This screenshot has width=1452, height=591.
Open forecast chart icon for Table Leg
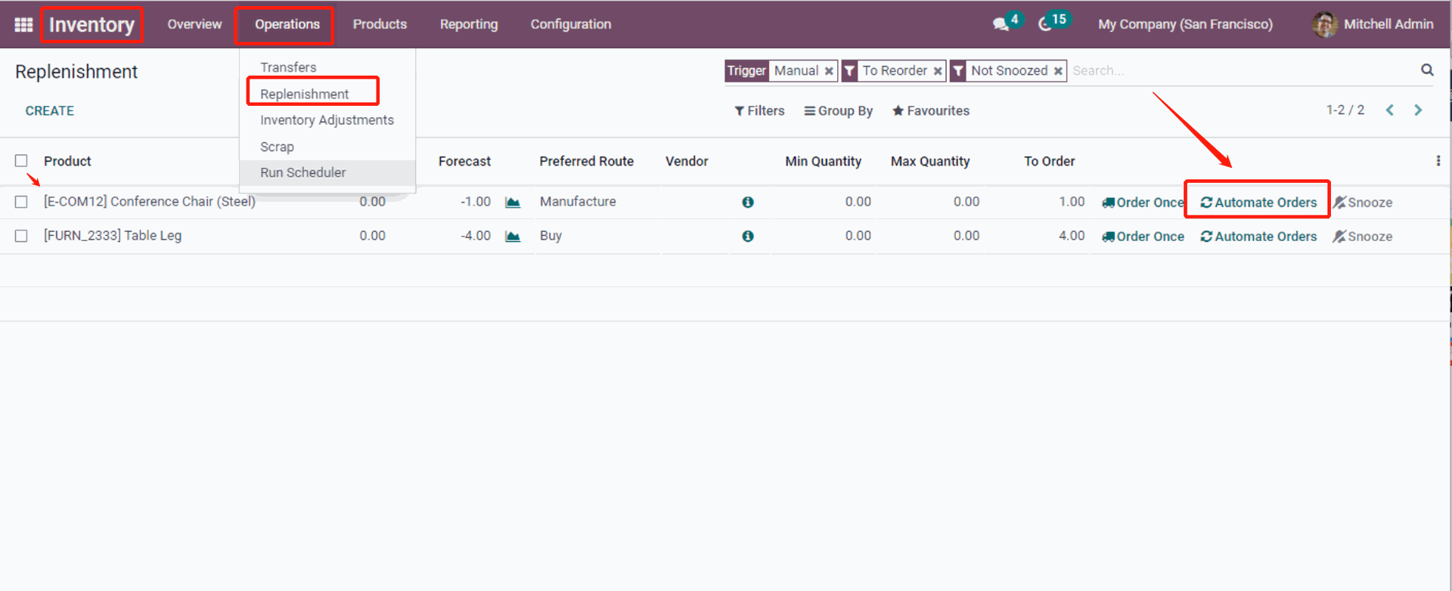pyautogui.click(x=513, y=237)
